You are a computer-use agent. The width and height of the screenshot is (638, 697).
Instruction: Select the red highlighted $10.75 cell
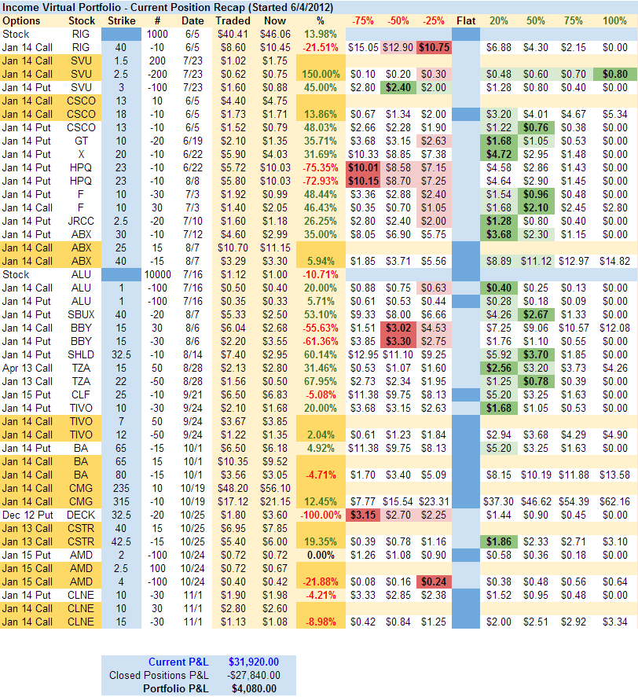(x=434, y=47)
